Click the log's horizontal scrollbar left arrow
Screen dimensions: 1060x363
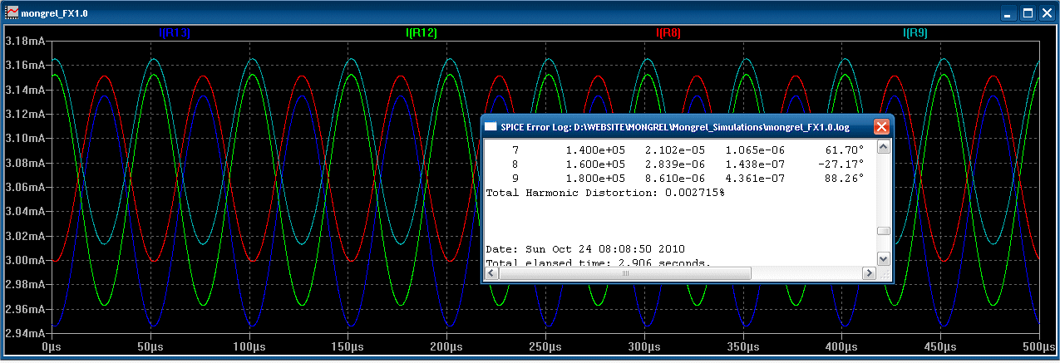coord(491,272)
